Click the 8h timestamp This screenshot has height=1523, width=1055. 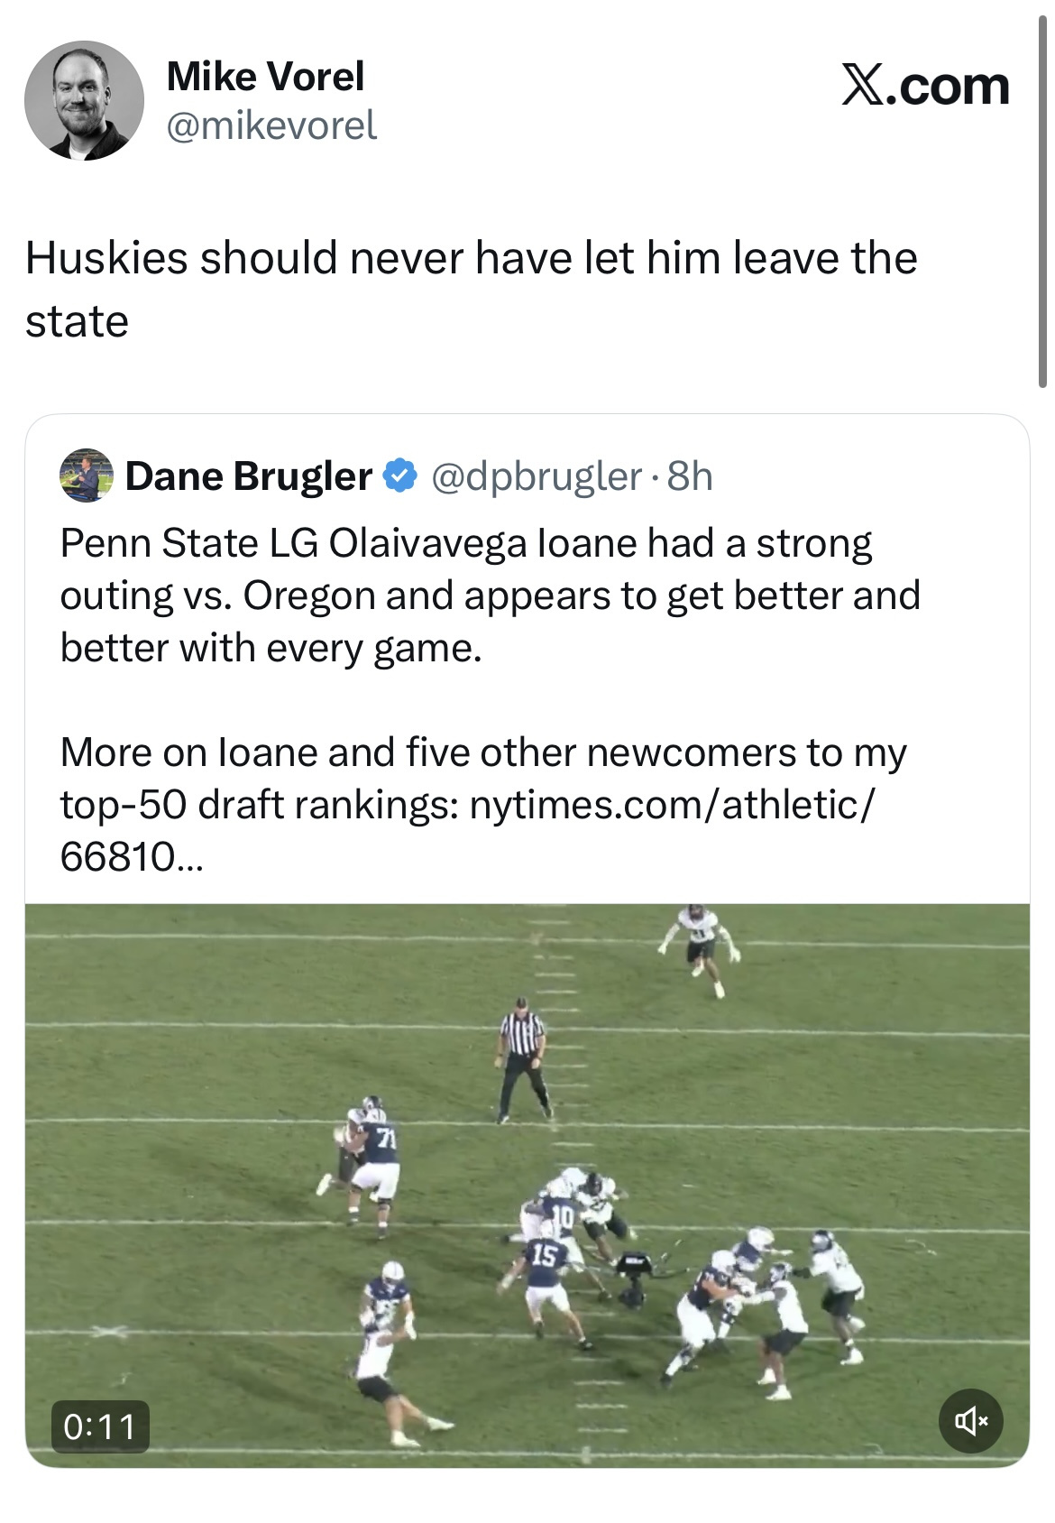690,475
